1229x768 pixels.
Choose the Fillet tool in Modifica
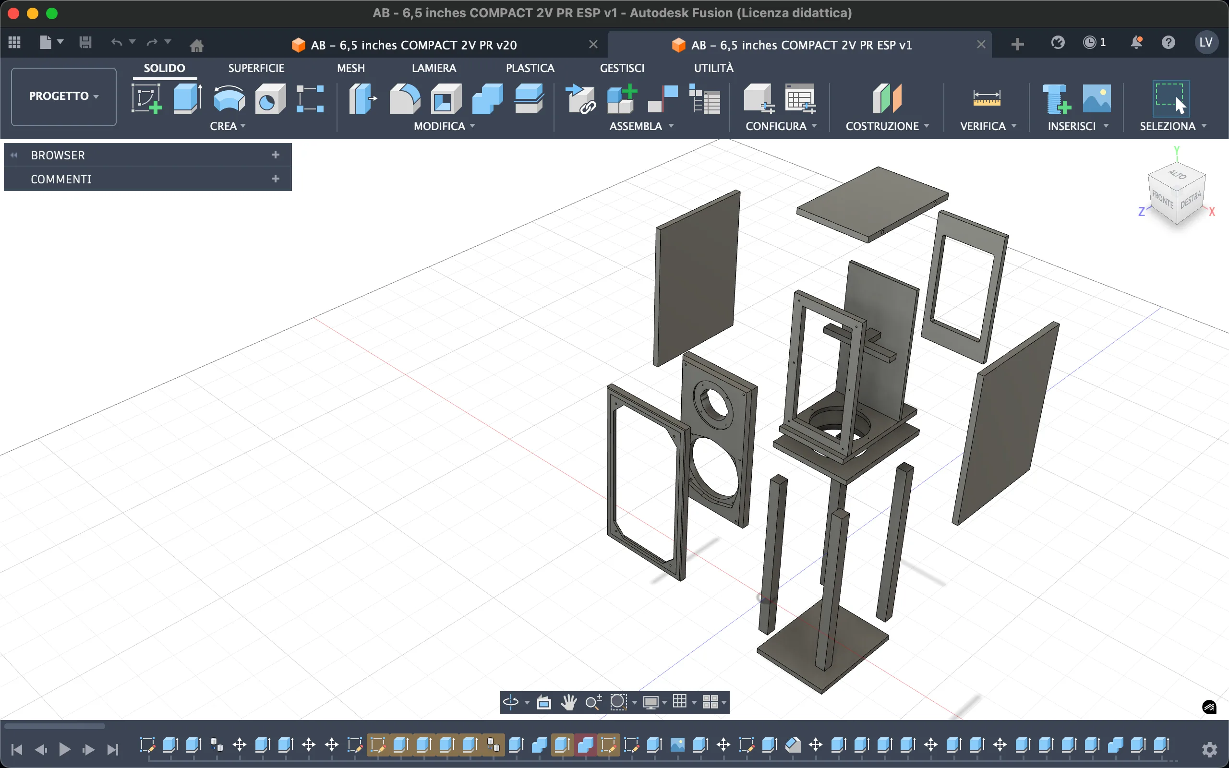404,98
